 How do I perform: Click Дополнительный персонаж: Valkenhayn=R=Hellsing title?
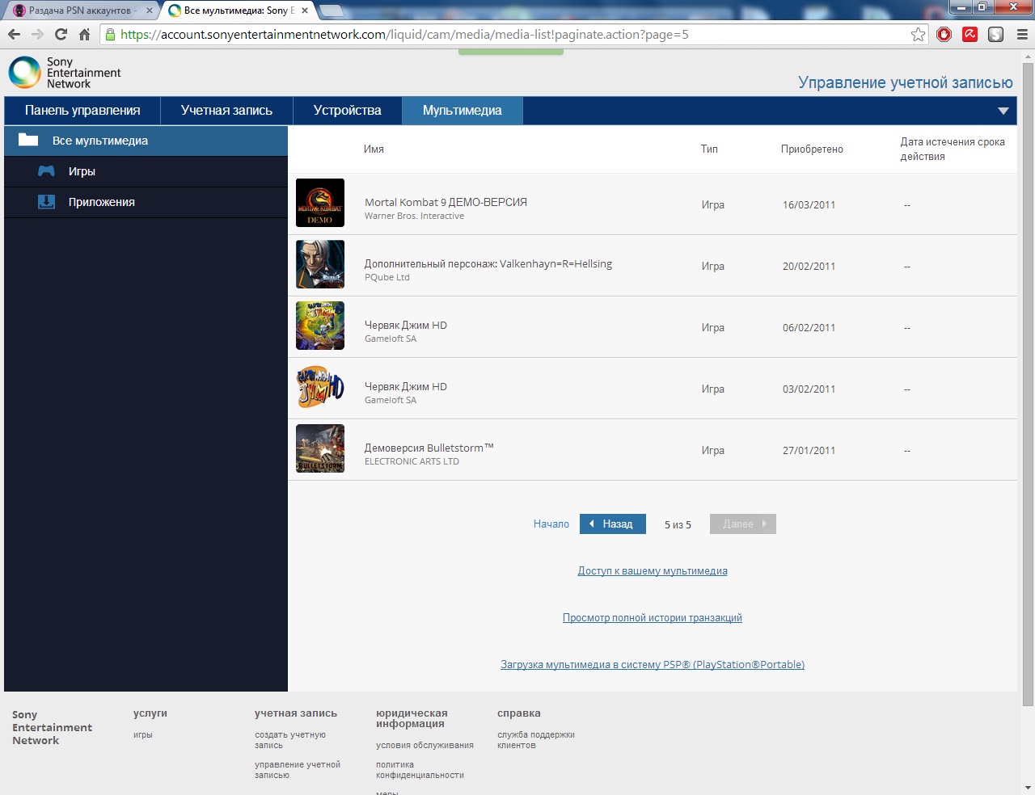click(x=488, y=264)
